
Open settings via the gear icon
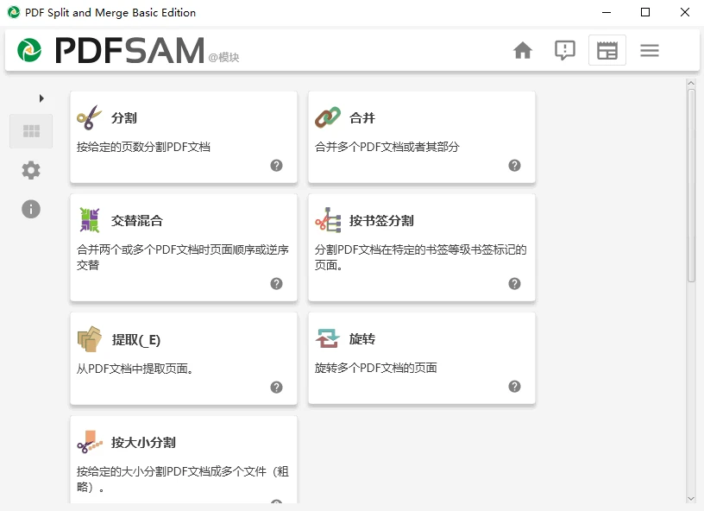(x=31, y=170)
